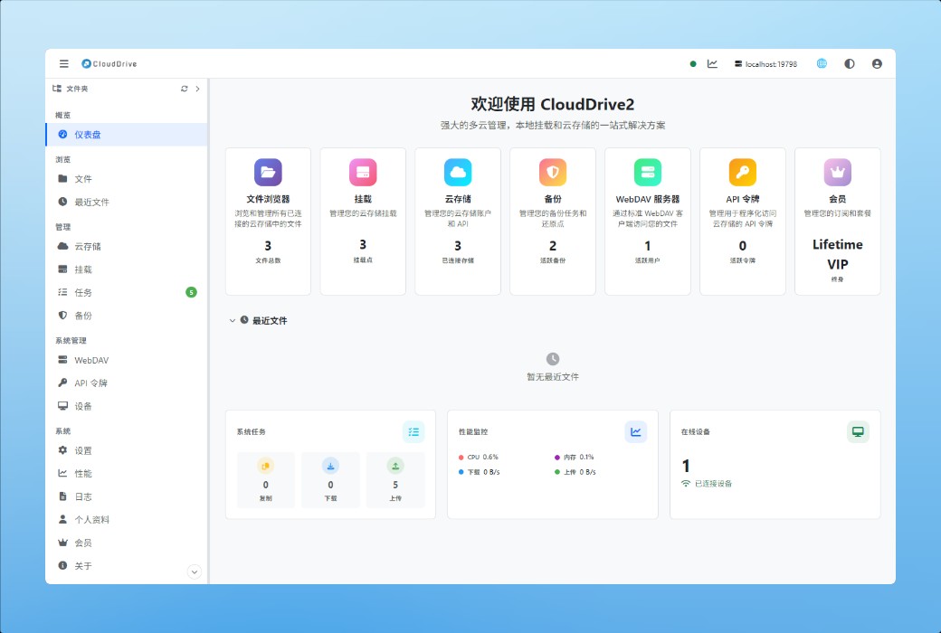
Task: Click the 最近文件 section heading text
Action: (270, 321)
